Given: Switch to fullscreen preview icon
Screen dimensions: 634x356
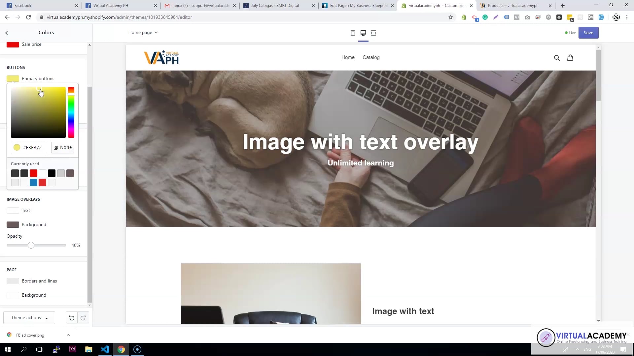Looking at the screenshot, I should (x=373, y=33).
